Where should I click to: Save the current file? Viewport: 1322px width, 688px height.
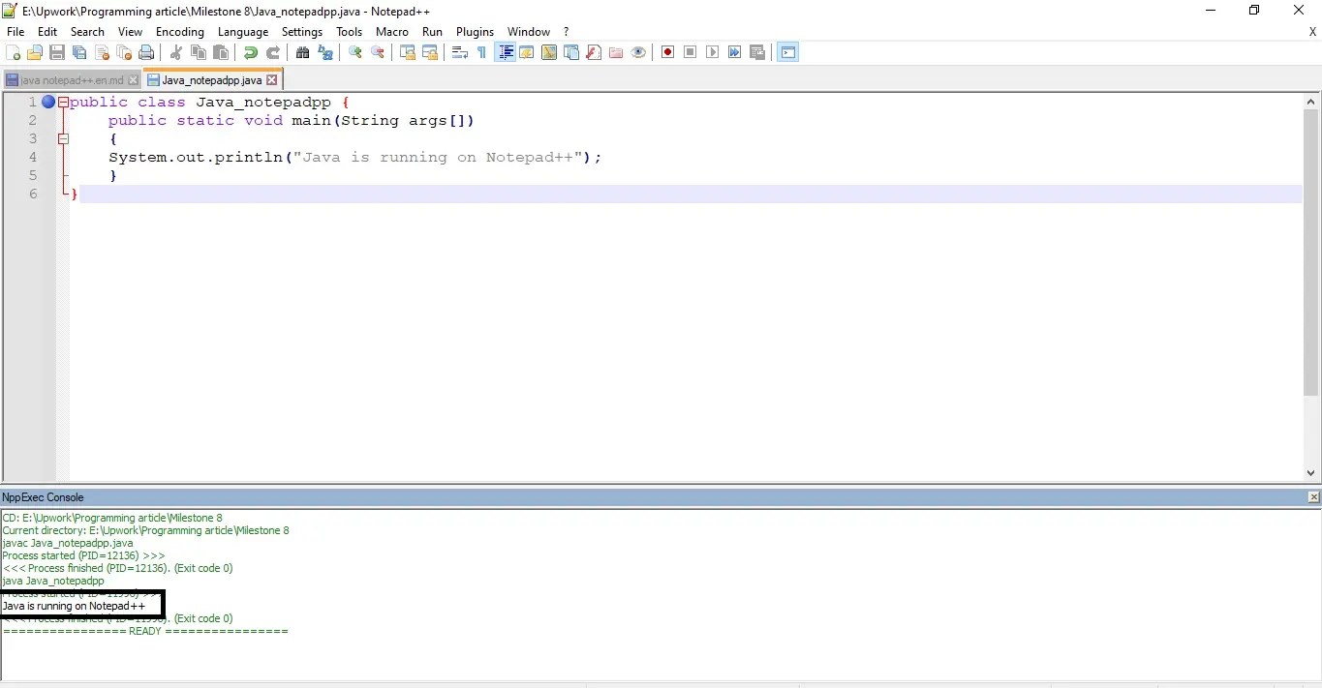coord(56,52)
